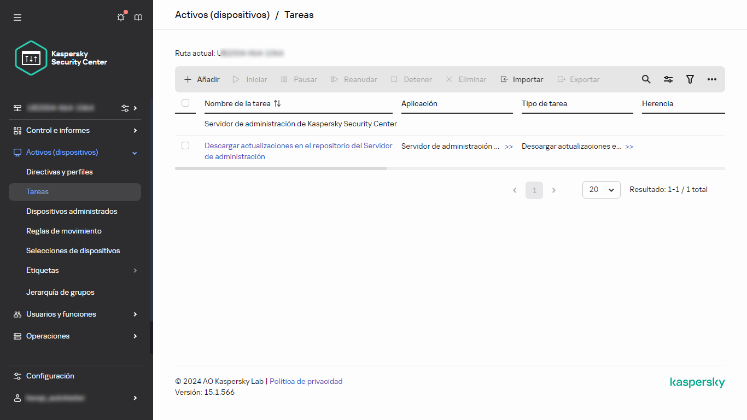Open the search in the task toolbar

click(646, 79)
